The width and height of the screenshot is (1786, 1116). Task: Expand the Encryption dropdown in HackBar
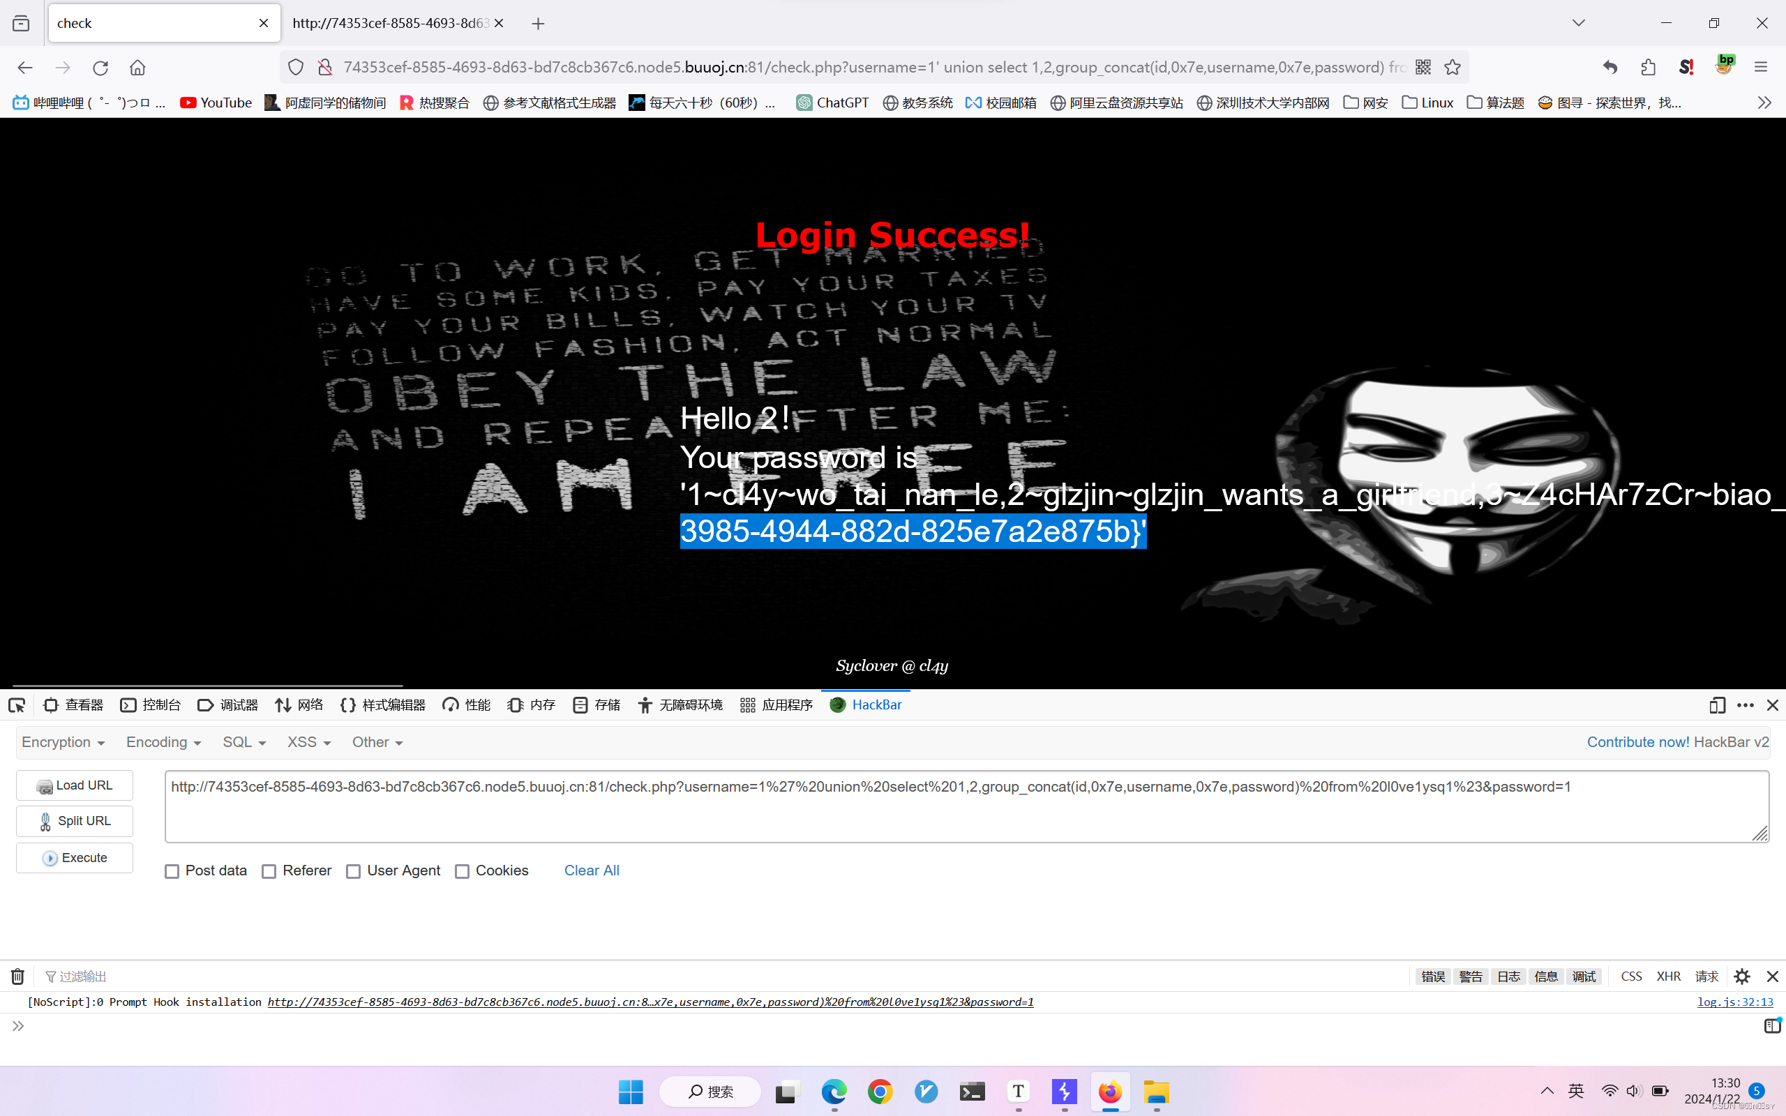click(63, 743)
